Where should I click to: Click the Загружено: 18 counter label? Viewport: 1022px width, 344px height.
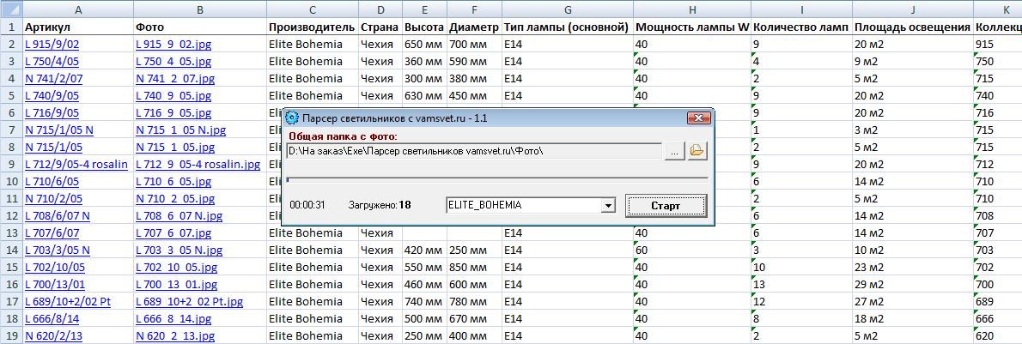[380, 204]
